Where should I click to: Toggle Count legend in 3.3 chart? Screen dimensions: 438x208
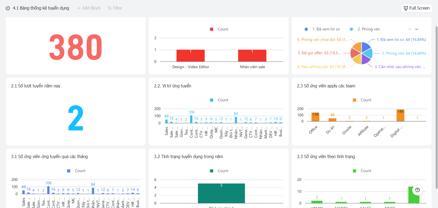pyautogui.click(x=362, y=171)
